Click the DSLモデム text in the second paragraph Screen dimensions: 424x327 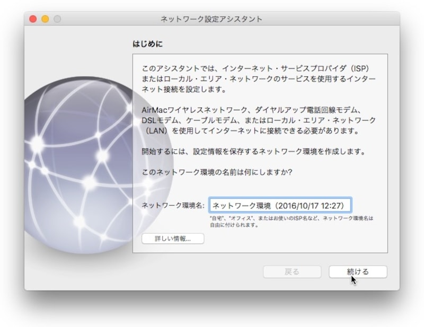coord(158,120)
